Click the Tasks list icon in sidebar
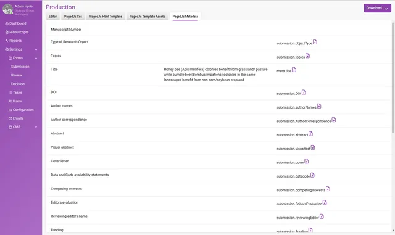The image size is (395, 235). coord(10,93)
